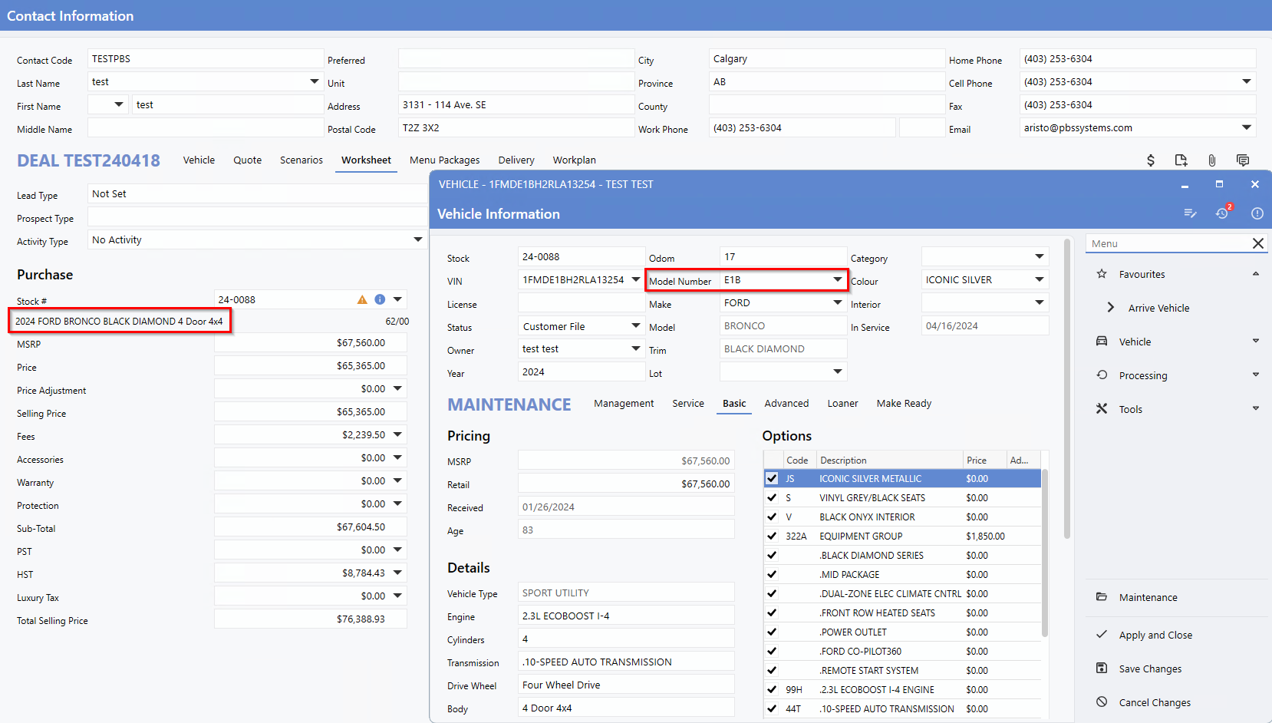Image resolution: width=1272 pixels, height=723 pixels.
Task: Expand the Fees dropdown arrow
Action: point(397,434)
